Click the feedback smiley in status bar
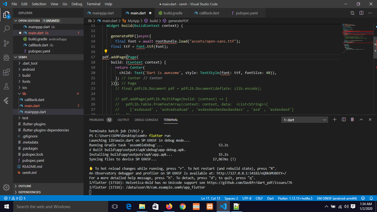This screenshot has height=212, width=377. (363, 198)
